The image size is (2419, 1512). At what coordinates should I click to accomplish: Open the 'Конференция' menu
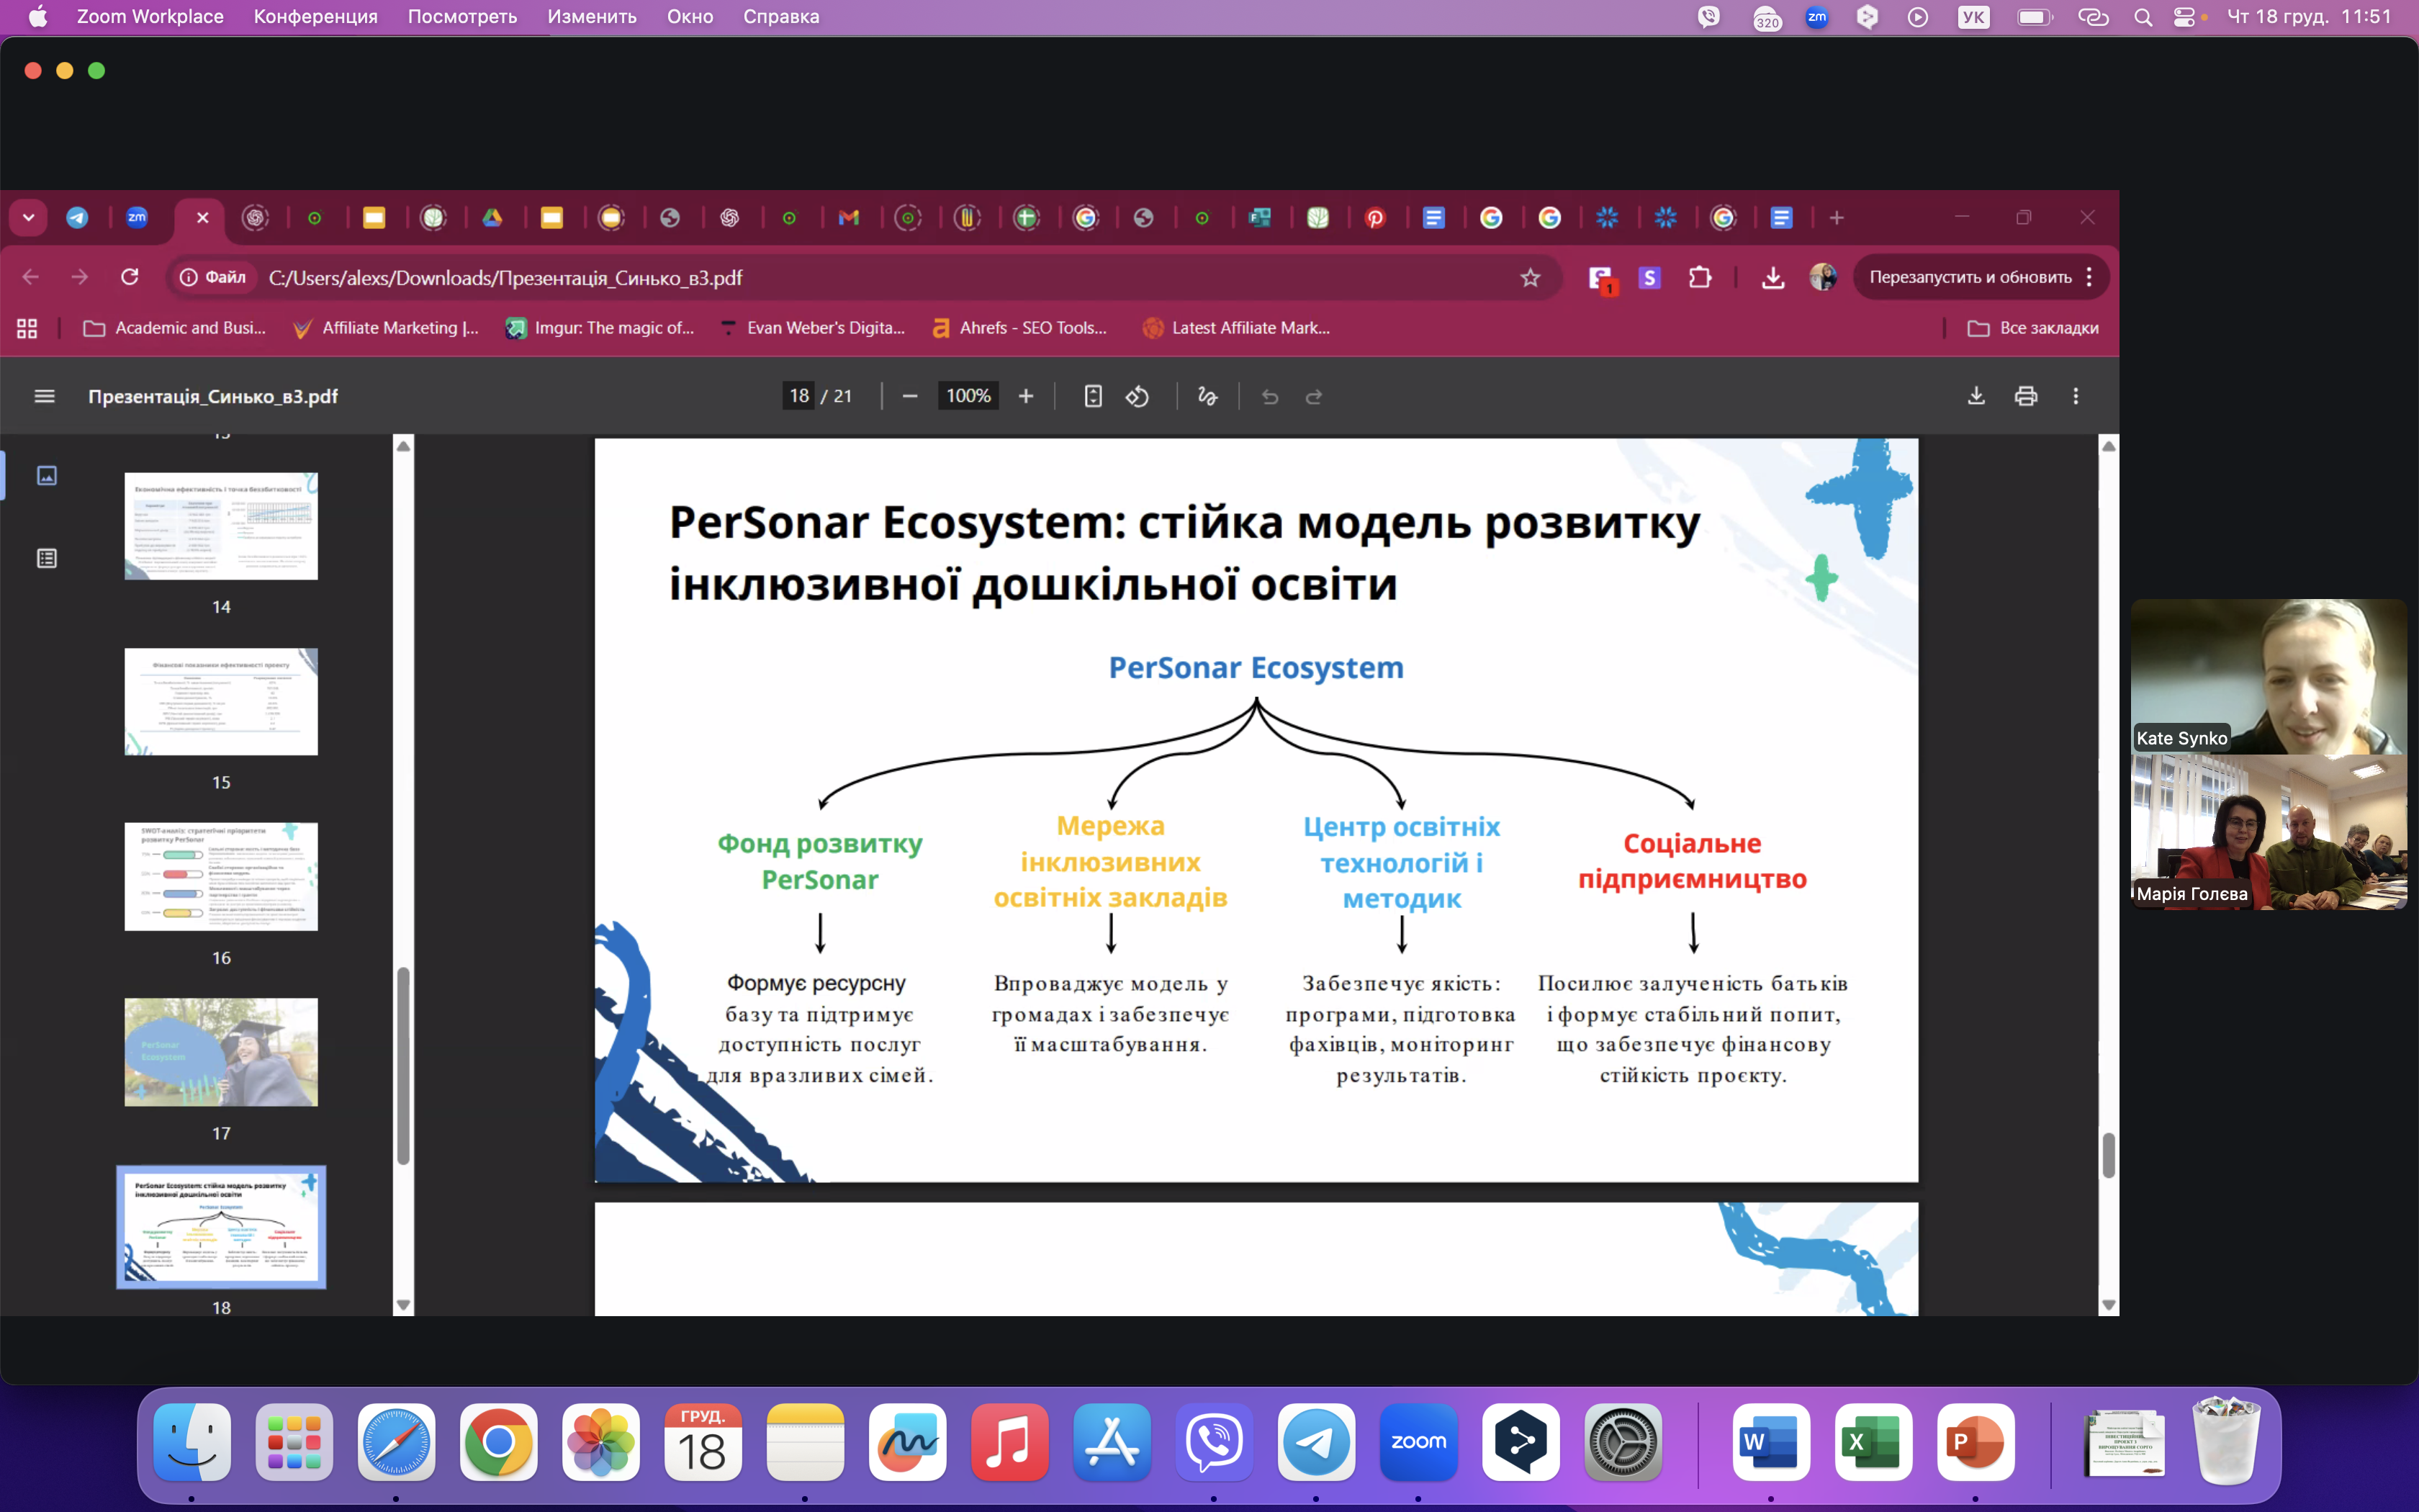pyautogui.click(x=315, y=17)
